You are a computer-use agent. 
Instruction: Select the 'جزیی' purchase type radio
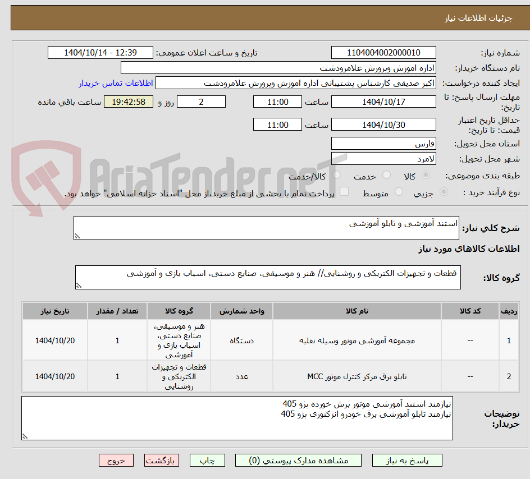coord(444,192)
